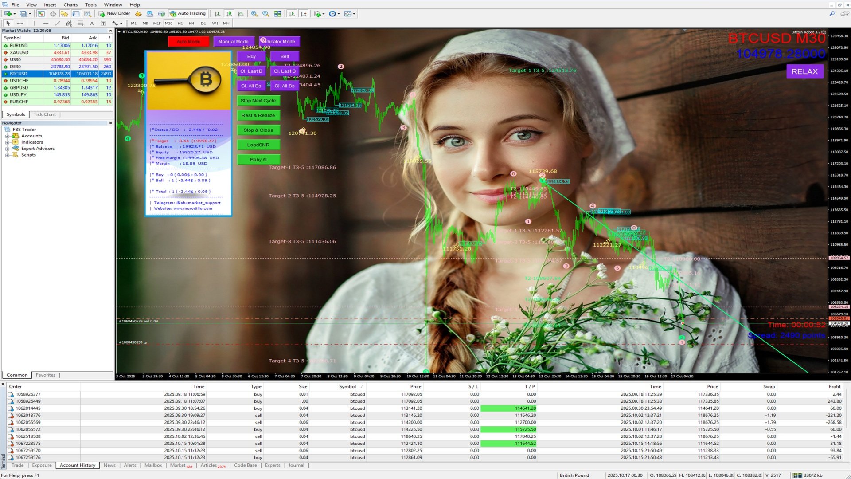This screenshot has width=851, height=479.
Task: Expand the Expert Advisors tree node
Action: [7, 149]
